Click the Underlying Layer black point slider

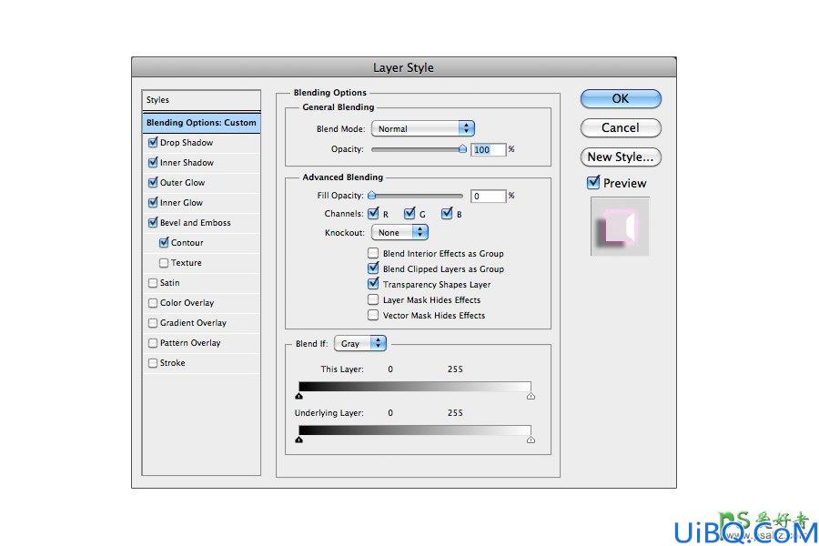[298, 440]
